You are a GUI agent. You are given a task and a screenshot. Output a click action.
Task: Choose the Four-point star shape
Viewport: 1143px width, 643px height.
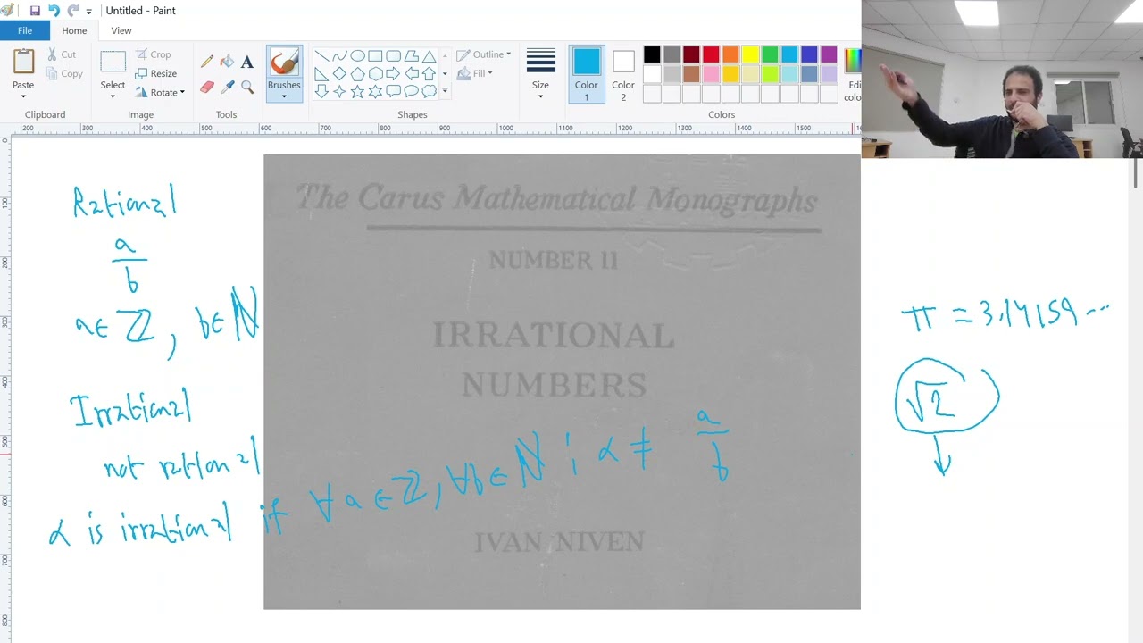click(x=339, y=91)
